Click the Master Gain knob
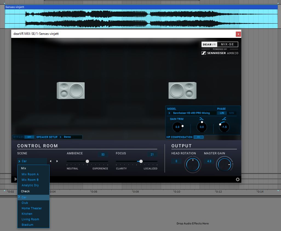 [225, 165]
